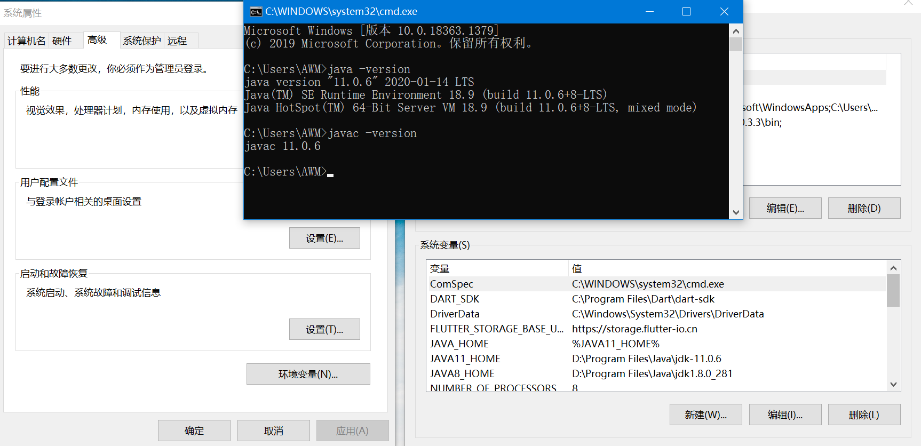This screenshot has height=446, width=921.
Task: Confirm with the 确定 button
Action: [194, 431]
